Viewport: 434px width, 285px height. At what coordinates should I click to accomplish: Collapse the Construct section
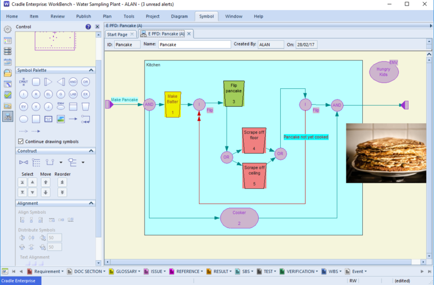93,151
